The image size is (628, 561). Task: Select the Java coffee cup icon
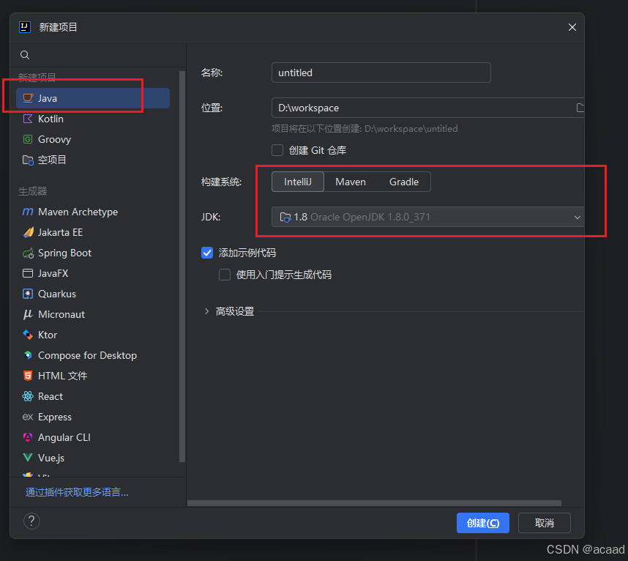coord(28,98)
